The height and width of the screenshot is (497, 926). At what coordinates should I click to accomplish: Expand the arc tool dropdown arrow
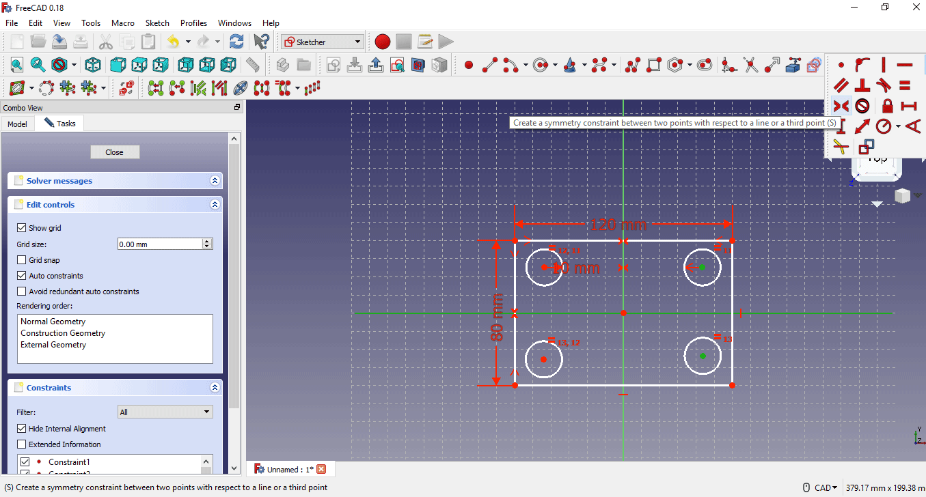click(x=526, y=66)
